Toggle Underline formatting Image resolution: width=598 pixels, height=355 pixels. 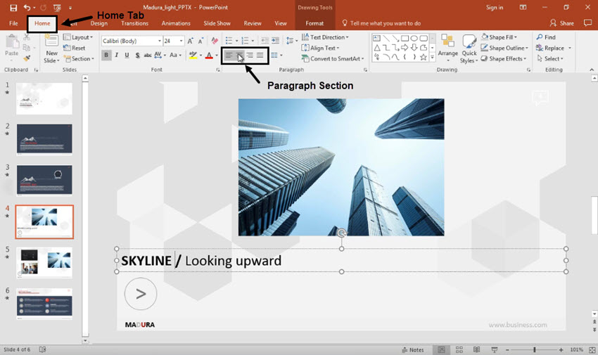127,55
